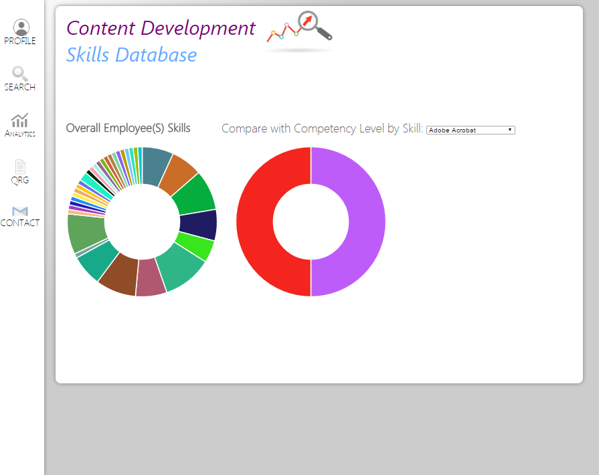Click the Skills Database subtitle
Viewport: 599px width, 475px height.
click(x=131, y=55)
